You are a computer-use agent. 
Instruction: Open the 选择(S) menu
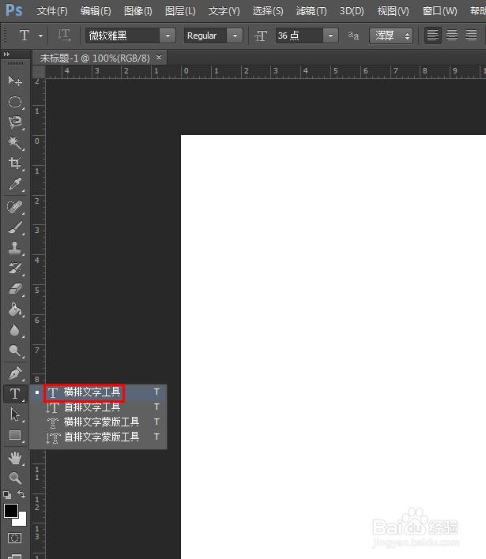coord(268,11)
